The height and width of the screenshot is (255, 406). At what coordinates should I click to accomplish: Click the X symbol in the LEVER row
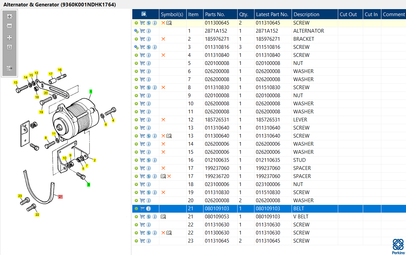[163, 120]
